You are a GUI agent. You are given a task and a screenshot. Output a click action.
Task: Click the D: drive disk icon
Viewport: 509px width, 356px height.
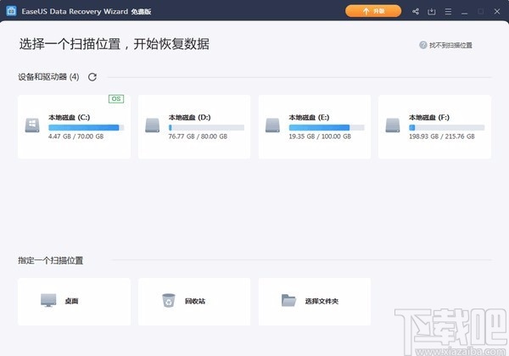[x=153, y=125]
